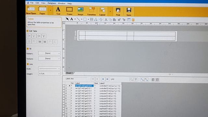Click the Copy icon in toolbar
This screenshot has height=117, width=208.
110,19
